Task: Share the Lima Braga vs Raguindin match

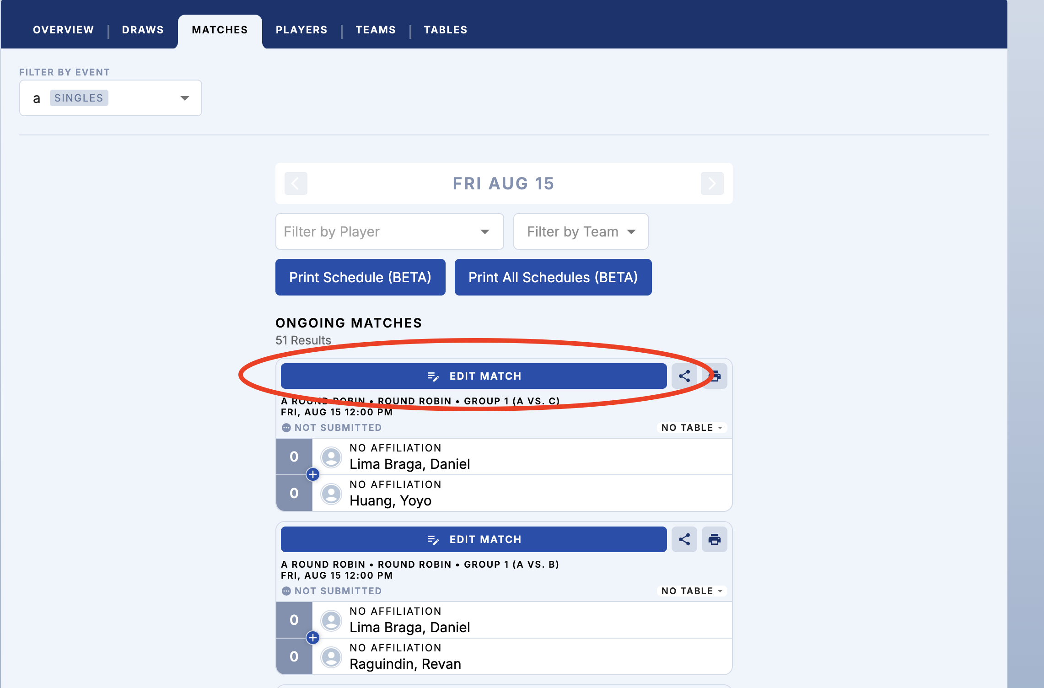Action: coord(684,539)
